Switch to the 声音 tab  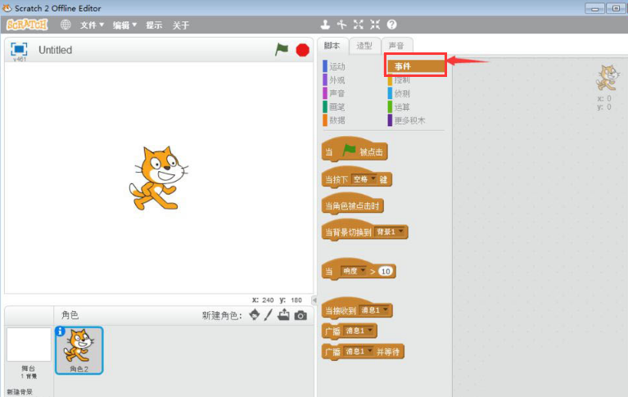(396, 46)
